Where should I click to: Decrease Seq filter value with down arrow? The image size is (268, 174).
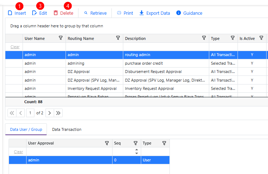(x=137, y=154)
